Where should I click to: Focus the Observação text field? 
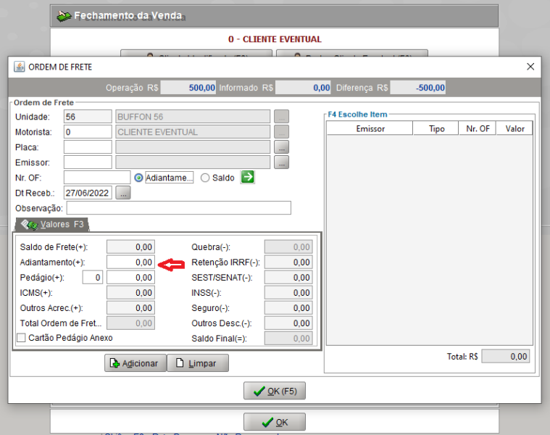pos(179,207)
